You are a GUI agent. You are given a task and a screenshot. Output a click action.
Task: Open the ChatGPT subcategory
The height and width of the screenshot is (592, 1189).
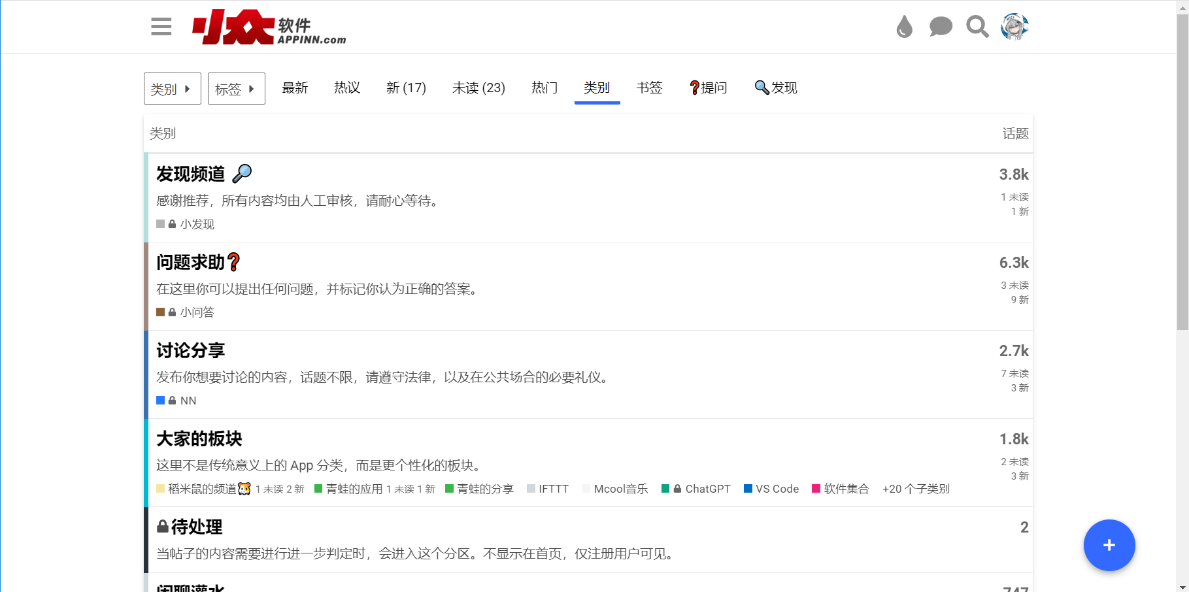click(707, 489)
